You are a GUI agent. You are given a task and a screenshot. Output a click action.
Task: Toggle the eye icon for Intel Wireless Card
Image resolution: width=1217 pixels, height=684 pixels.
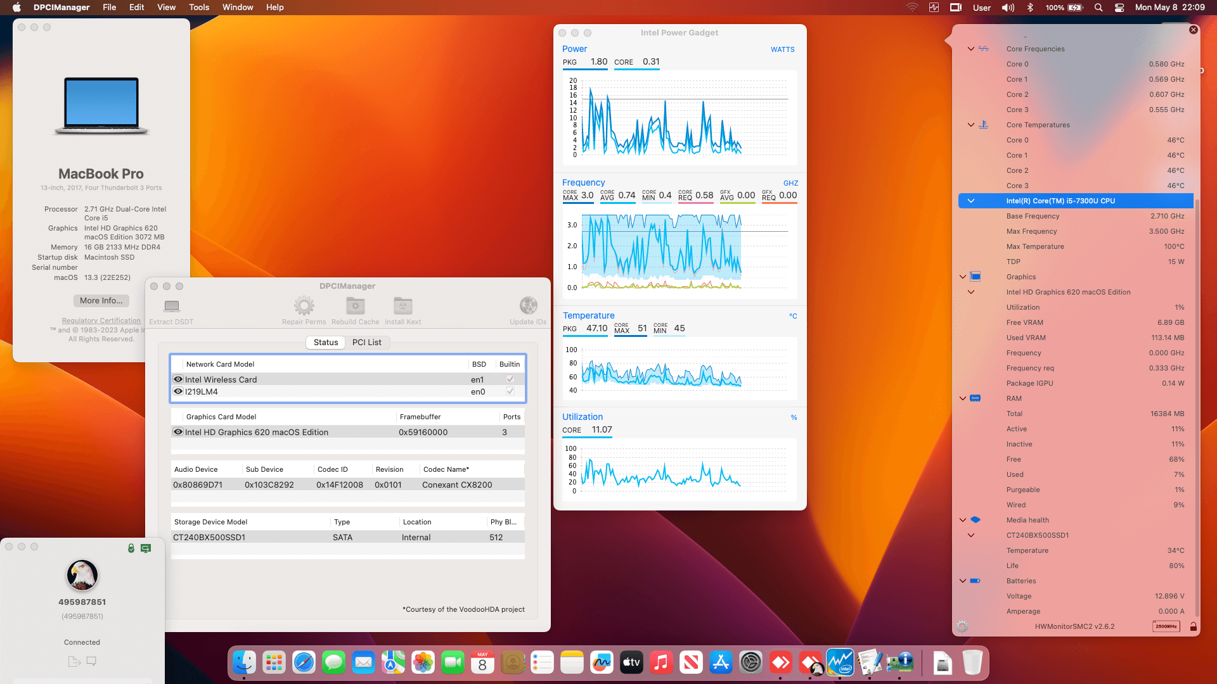pos(178,379)
